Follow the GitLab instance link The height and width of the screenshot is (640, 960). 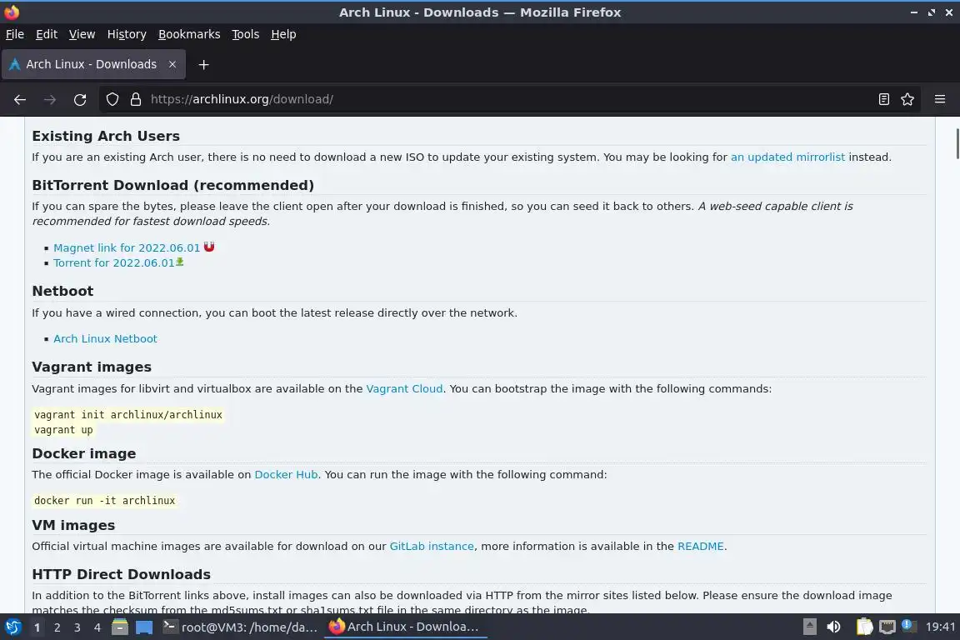pyautogui.click(x=432, y=547)
